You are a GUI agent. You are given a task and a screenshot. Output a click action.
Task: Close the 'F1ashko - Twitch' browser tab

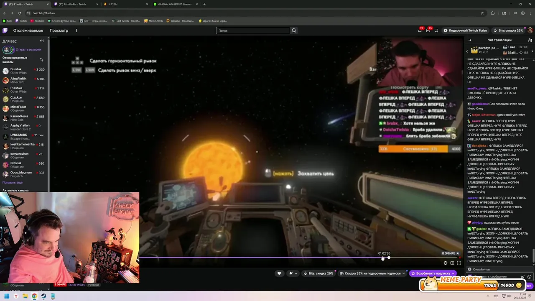47,4
